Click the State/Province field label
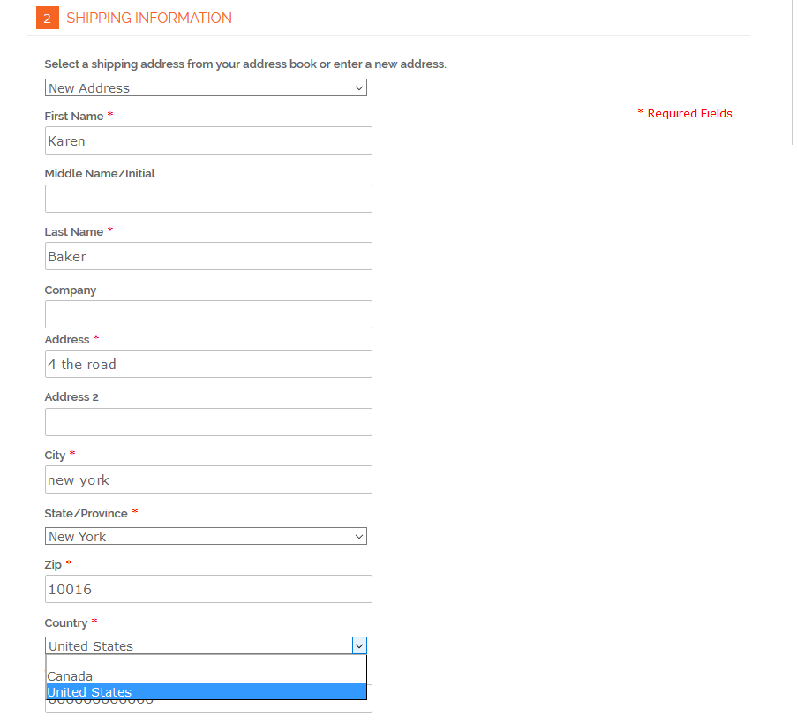The height and width of the screenshot is (724, 797). tap(86, 514)
